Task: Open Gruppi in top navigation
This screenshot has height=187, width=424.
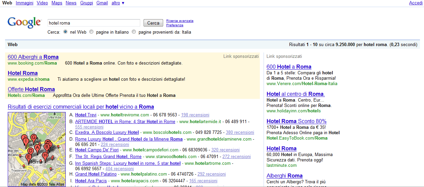Action: 87,3
